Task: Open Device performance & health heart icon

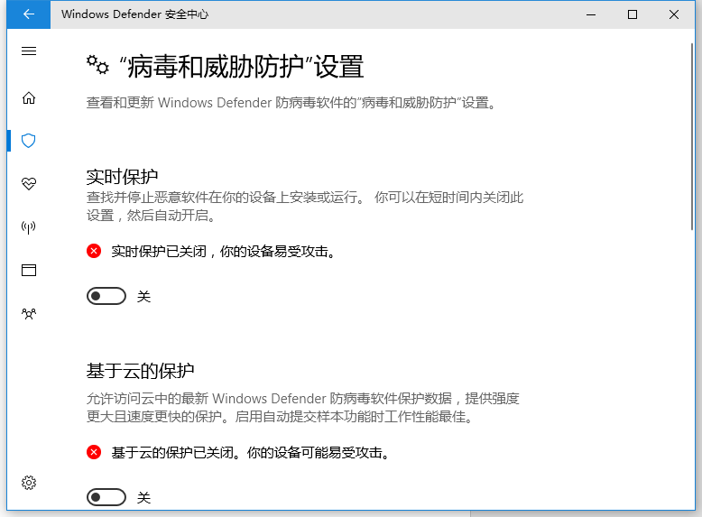Action: click(29, 183)
